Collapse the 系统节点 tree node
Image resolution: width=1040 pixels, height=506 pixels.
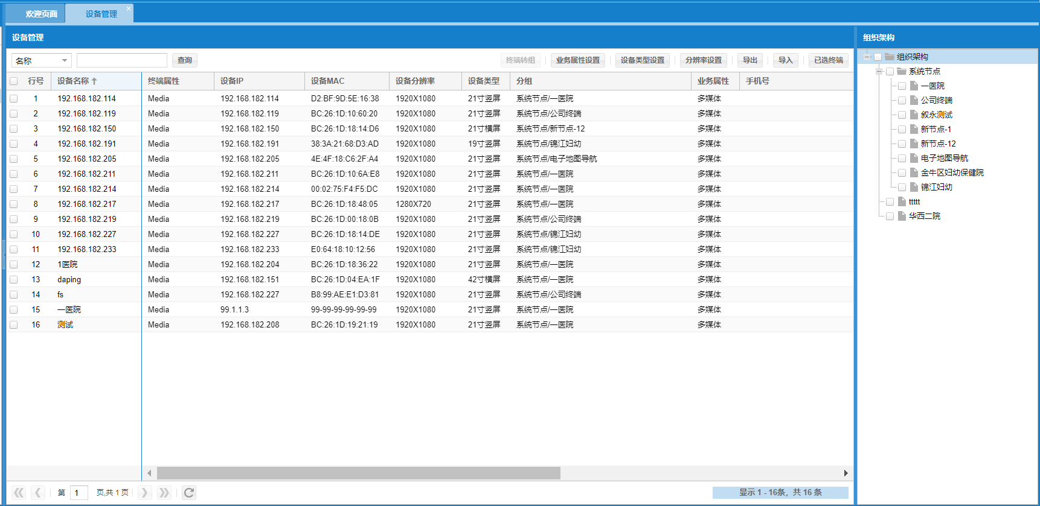pos(879,71)
